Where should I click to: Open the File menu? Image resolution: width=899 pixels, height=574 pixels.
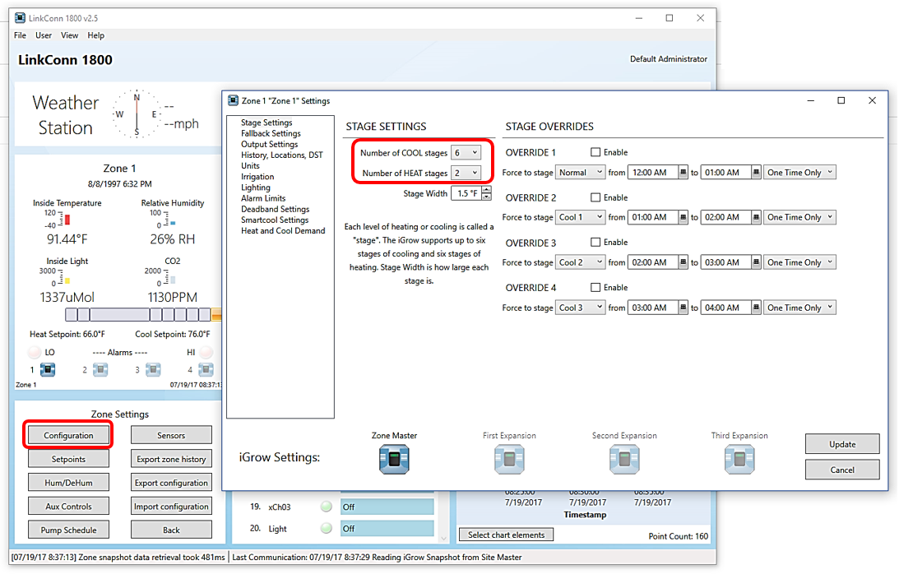[x=20, y=35]
